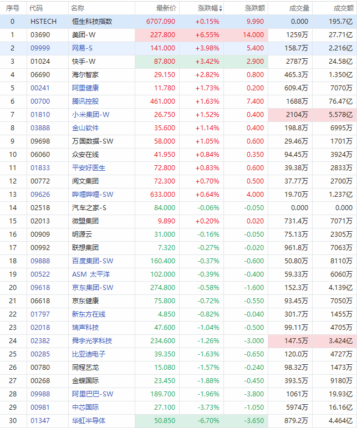Image resolution: width=357 pixels, height=428 pixels.
Task: Open 小米集团-W stock link
Action: (90, 115)
